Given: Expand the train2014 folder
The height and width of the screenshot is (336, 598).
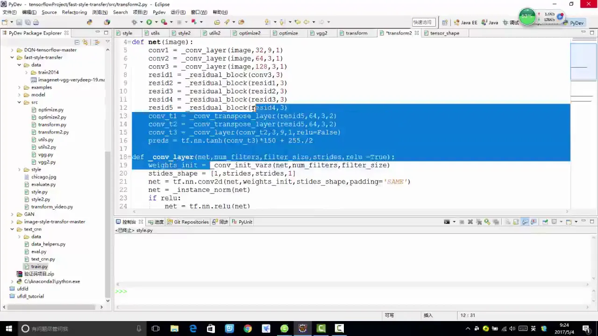Looking at the screenshot, I should click(26, 72).
